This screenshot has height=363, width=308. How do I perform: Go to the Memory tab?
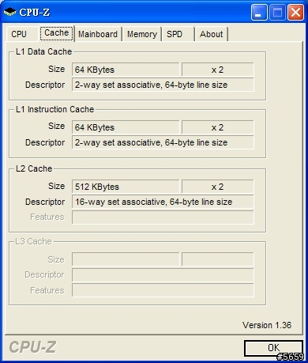click(142, 34)
